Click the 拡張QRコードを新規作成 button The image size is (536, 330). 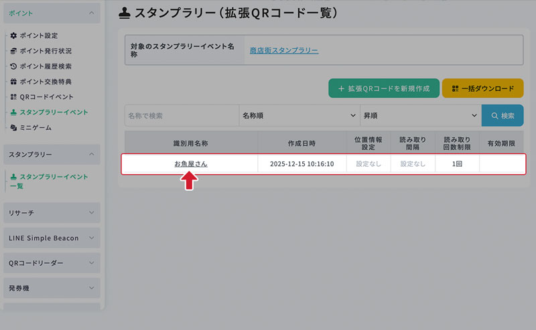(x=384, y=88)
